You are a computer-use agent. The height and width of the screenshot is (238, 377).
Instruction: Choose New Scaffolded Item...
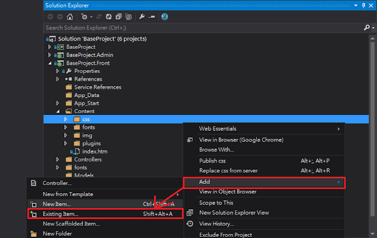pyautogui.click(x=105, y=224)
